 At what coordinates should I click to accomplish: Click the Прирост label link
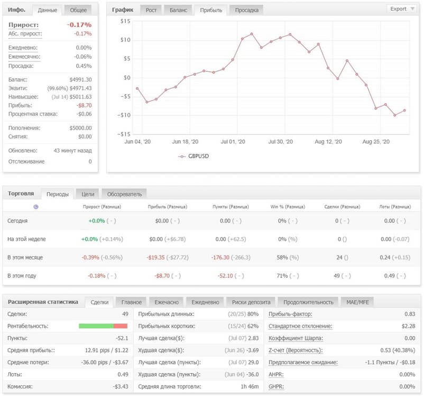coord(23,25)
